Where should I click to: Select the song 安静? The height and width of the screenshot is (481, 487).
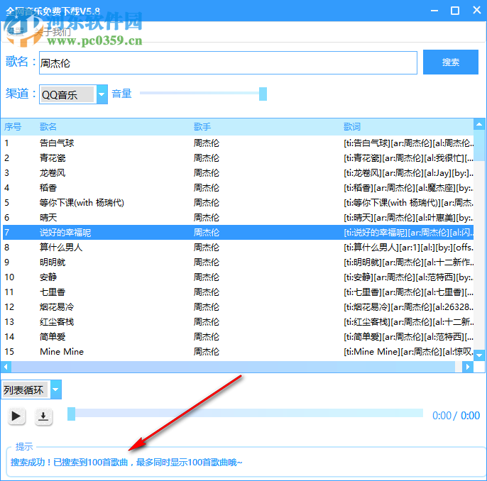[238, 277]
